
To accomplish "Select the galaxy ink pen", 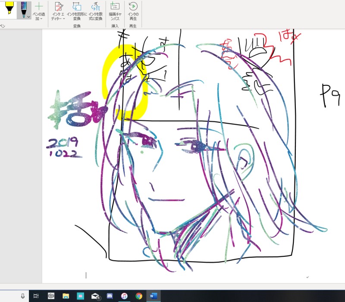I will 24,9.
